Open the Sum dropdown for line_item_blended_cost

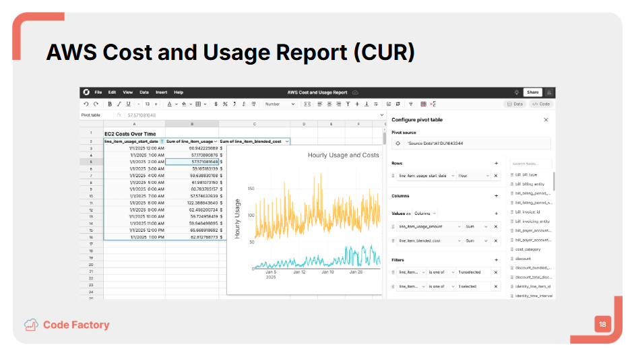(x=477, y=241)
